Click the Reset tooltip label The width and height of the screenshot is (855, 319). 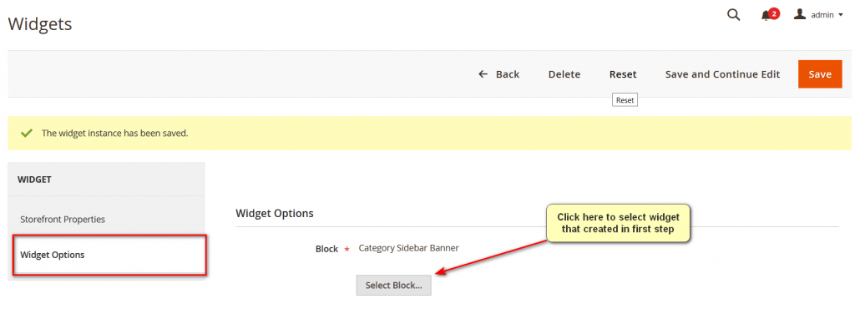click(625, 100)
